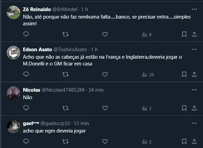The width and height of the screenshot is (203, 148).
Task: Click Zé Reinaldo's profile picture
Action: pos(13,13)
